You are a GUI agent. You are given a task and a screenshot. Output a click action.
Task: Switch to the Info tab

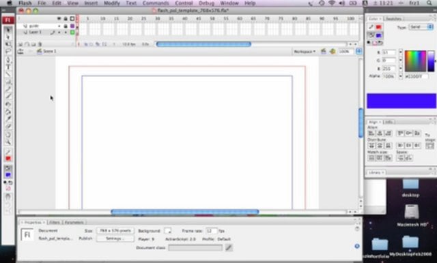[x=389, y=122]
